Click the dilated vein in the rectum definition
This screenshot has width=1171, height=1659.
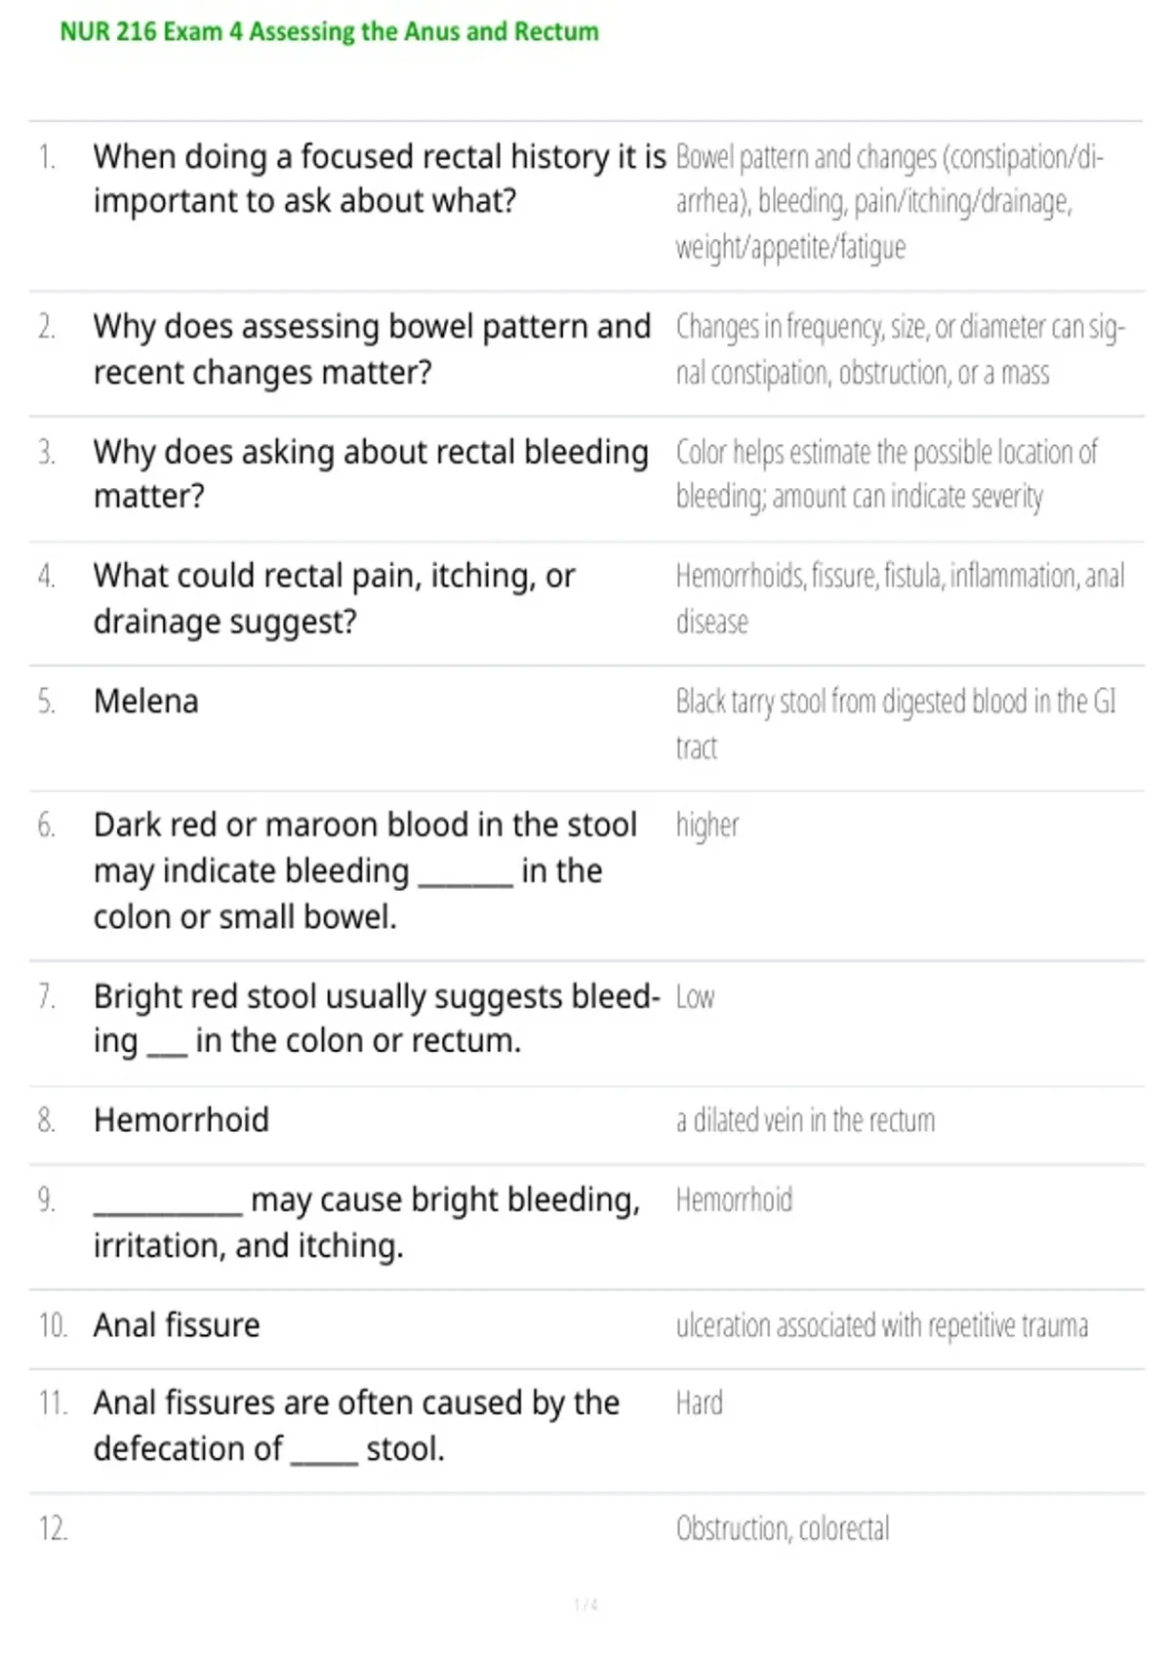(805, 1120)
